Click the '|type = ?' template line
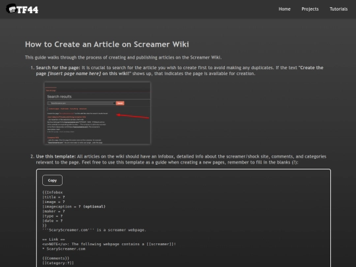The height and width of the screenshot is (267, 356). click(x=53, y=216)
